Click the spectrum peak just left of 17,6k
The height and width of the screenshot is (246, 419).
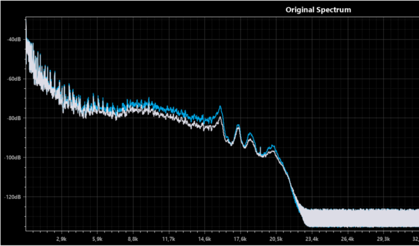tap(238, 126)
